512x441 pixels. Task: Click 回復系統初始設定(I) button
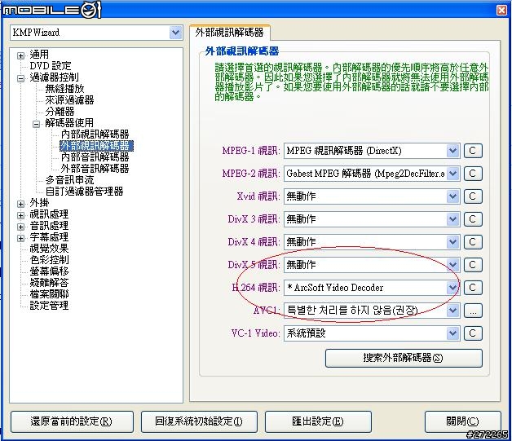click(x=199, y=421)
